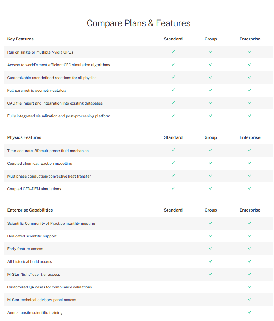This screenshot has width=274, height=321.
Task: Click the All historical build access row label
Action: pos(30,261)
